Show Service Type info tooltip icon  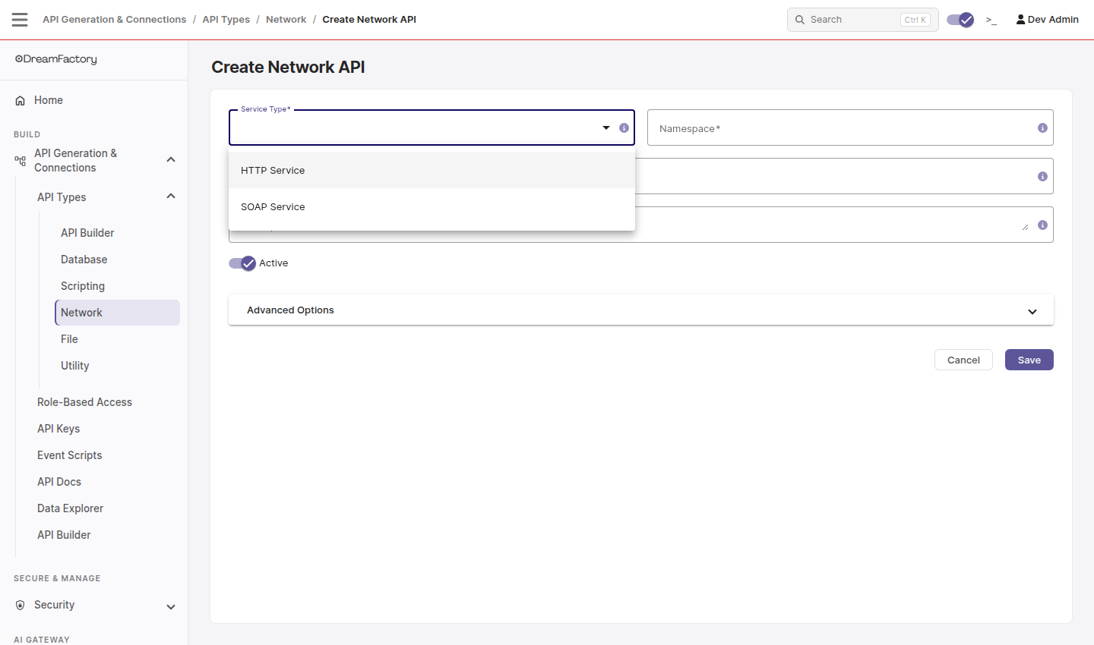pyautogui.click(x=624, y=127)
